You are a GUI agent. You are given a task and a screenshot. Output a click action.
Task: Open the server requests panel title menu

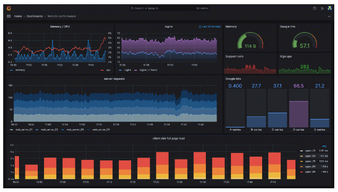tap(114, 79)
